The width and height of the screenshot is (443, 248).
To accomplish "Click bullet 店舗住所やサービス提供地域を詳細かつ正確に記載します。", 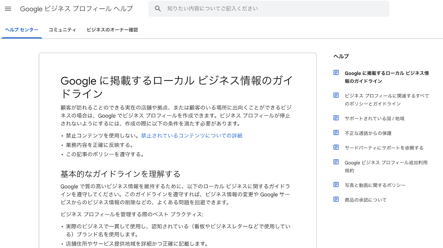I will pos(137,244).
